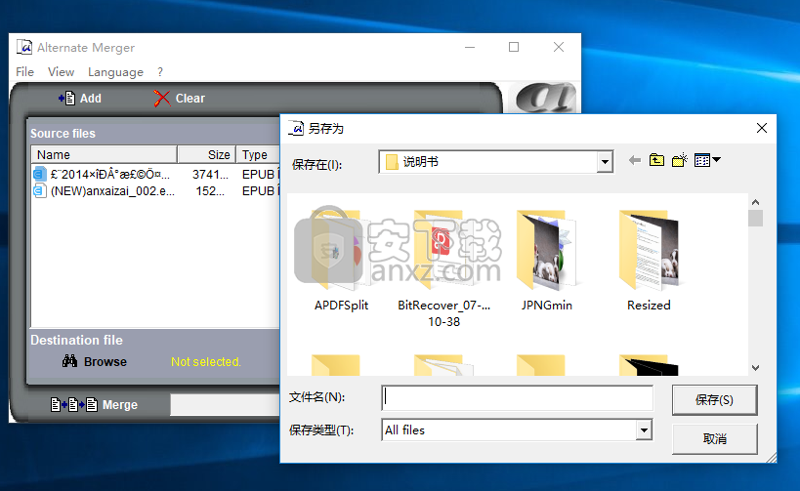Go back using the arrow in the save dialog
The image size is (800, 491).
coord(634,161)
